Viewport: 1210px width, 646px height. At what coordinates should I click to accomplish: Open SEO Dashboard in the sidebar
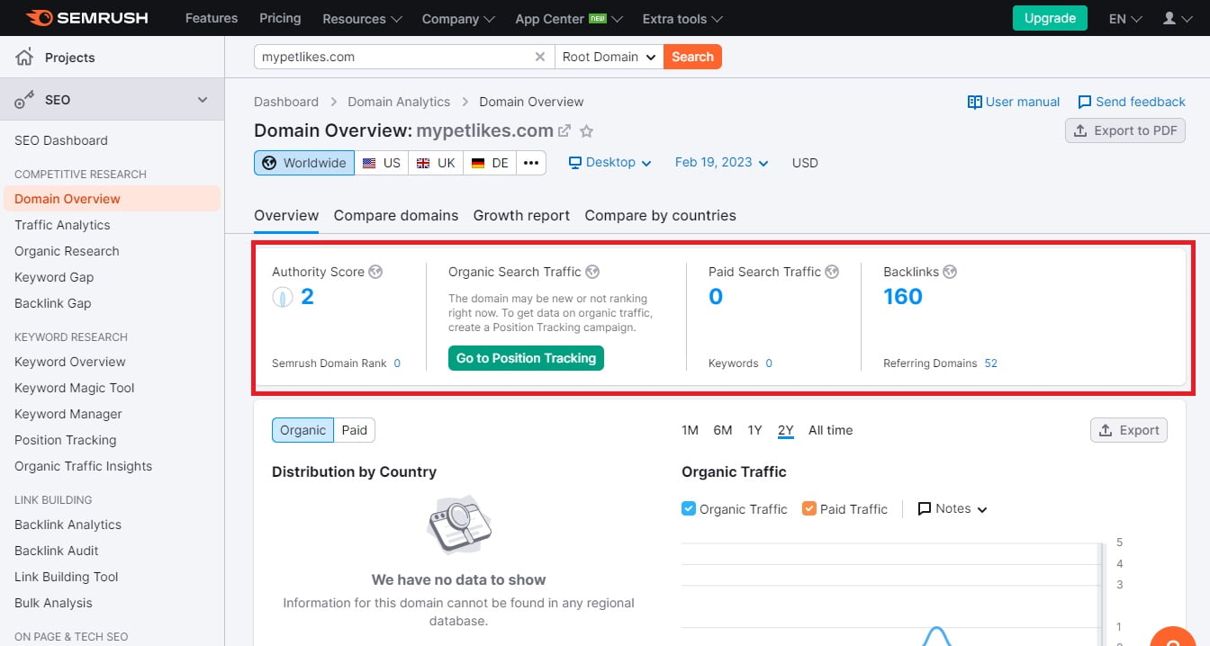point(61,140)
